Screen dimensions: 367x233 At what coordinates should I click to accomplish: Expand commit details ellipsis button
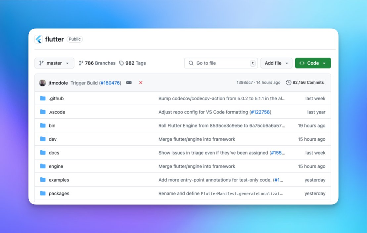point(129,83)
